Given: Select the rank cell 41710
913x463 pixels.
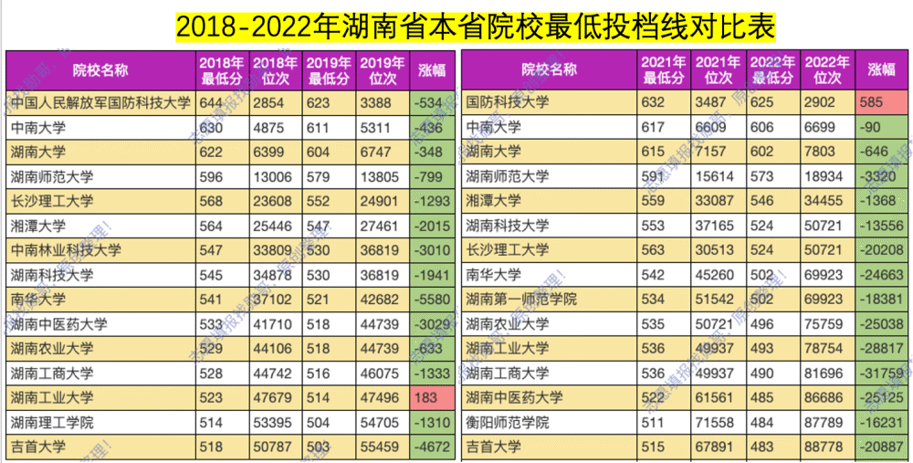Looking at the screenshot, I should click(x=276, y=324).
